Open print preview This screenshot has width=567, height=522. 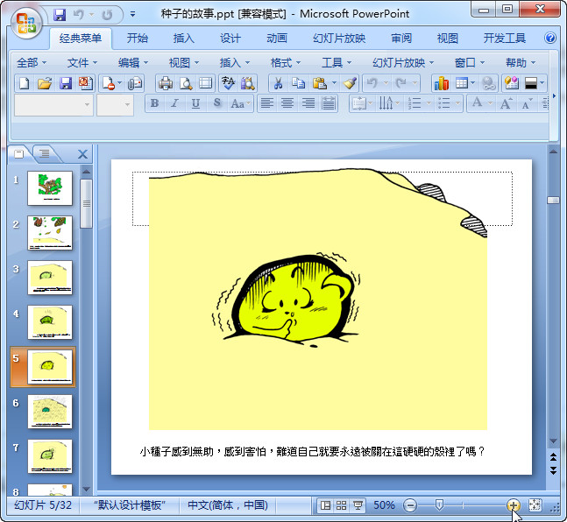click(x=186, y=83)
